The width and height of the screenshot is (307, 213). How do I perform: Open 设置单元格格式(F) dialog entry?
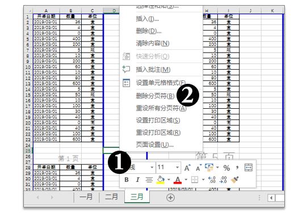pyautogui.click(x=161, y=83)
